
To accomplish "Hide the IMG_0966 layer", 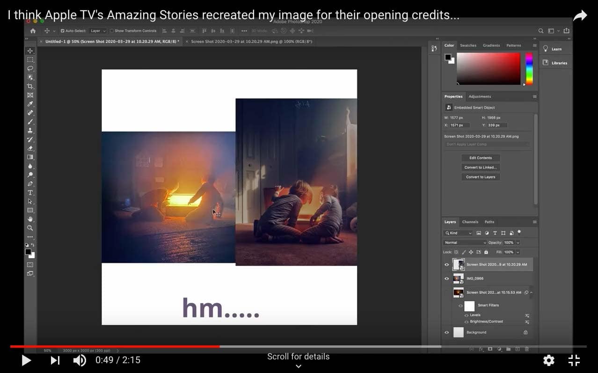I will click(446, 278).
